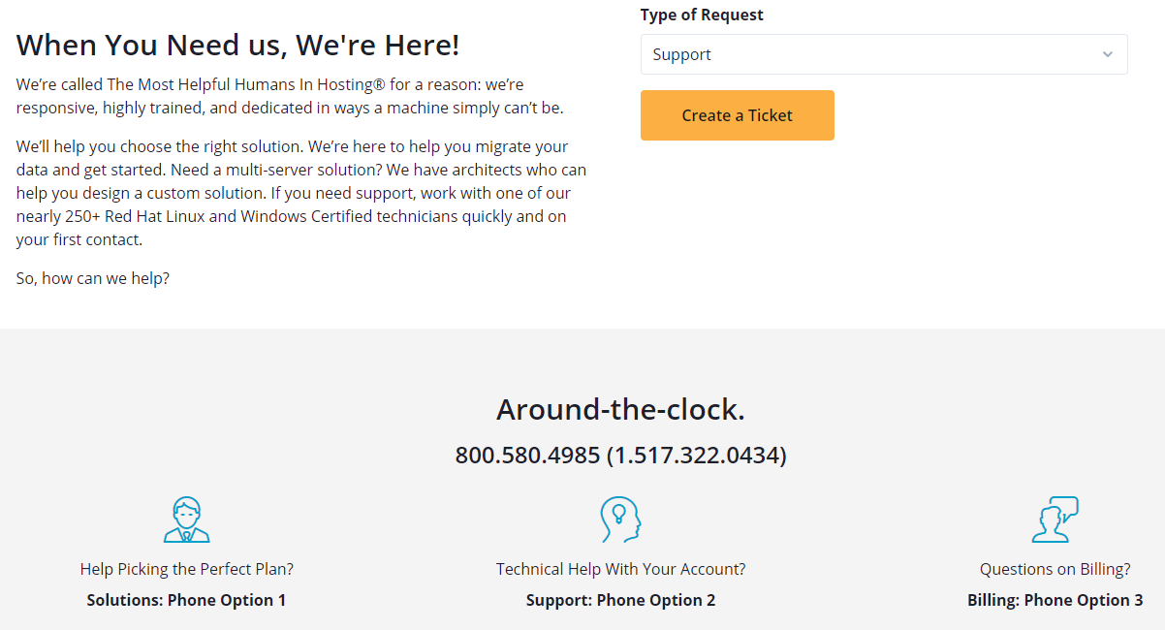The image size is (1165, 630).
Task: Open the Type of Request dropdown
Action: point(884,54)
